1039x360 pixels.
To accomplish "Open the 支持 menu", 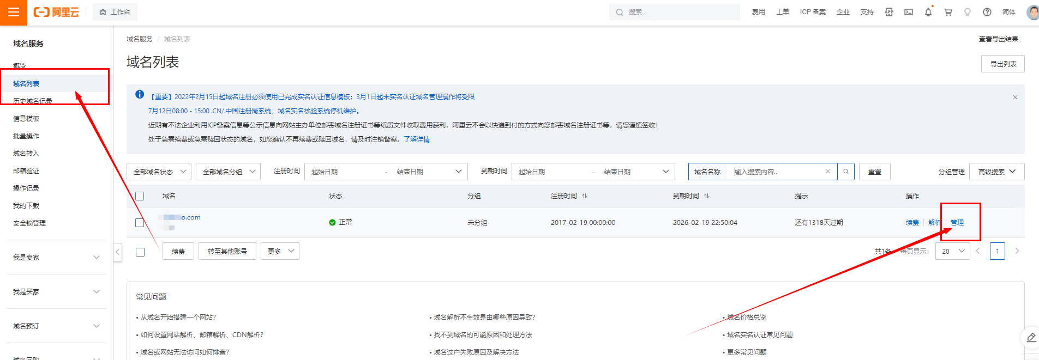I will click(x=867, y=12).
